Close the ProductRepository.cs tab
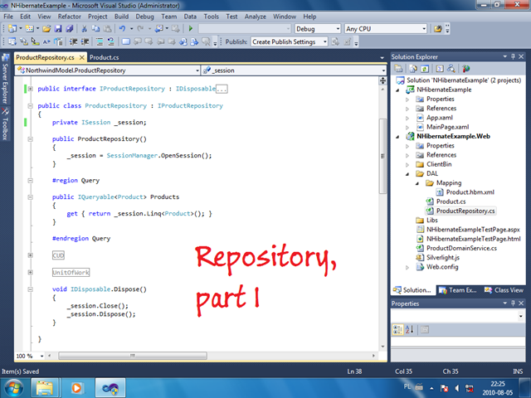Image resolution: width=531 pixels, height=398 pixels. [x=81, y=57]
